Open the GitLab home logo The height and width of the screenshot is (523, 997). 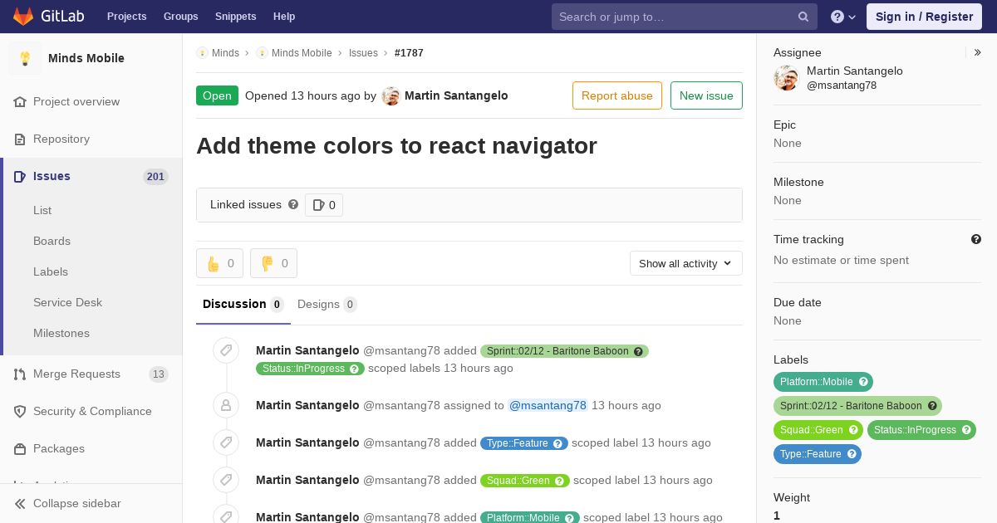tap(48, 16)
